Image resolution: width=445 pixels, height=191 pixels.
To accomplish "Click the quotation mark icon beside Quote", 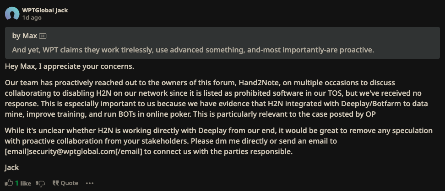I will pos(56,183).
